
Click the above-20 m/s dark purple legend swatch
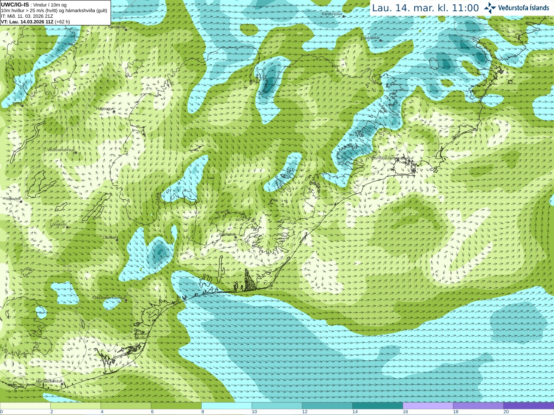[528, 406]
